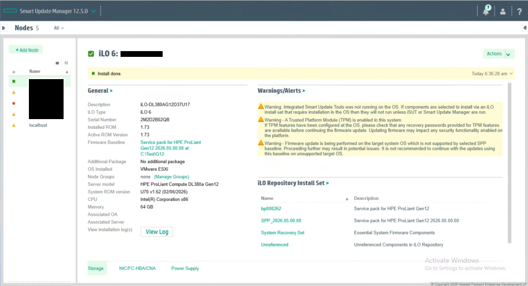The height and width of the screenshot is (286, 528).
Task: Click the Name column sort arrow
Action: tap(67, 72)
